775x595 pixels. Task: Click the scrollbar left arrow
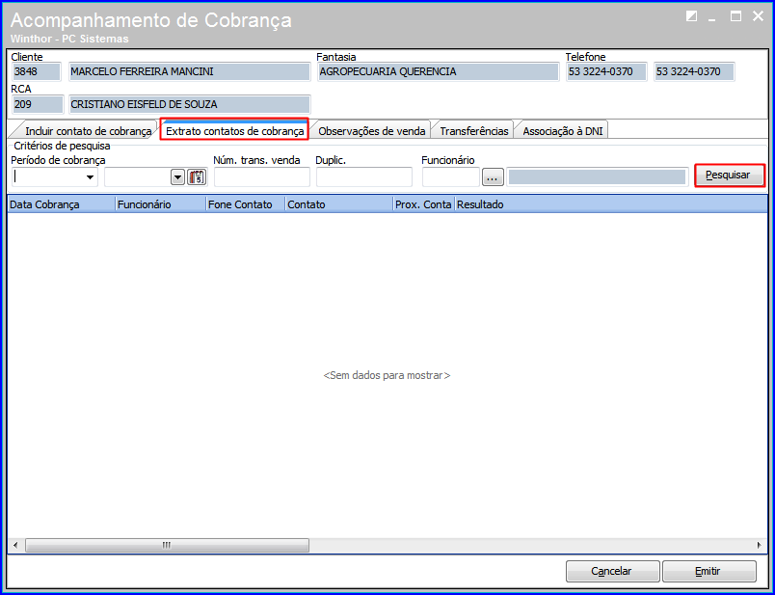pos(15,545)
